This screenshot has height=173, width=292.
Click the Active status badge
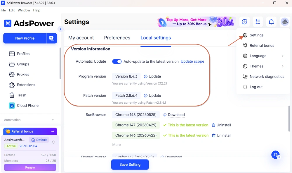click(11, 146)
